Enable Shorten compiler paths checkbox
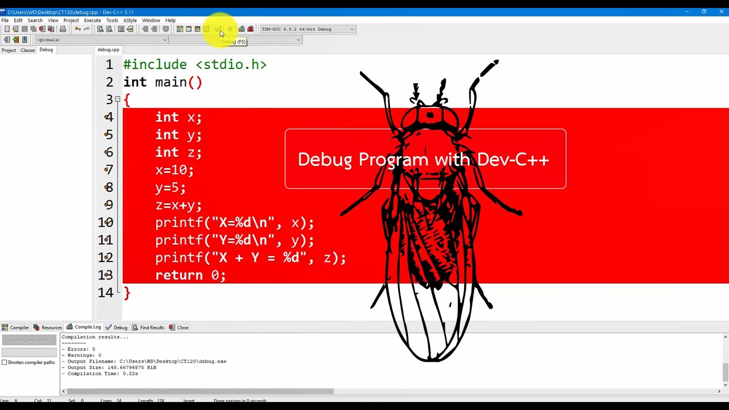 [x=5, y=362]
